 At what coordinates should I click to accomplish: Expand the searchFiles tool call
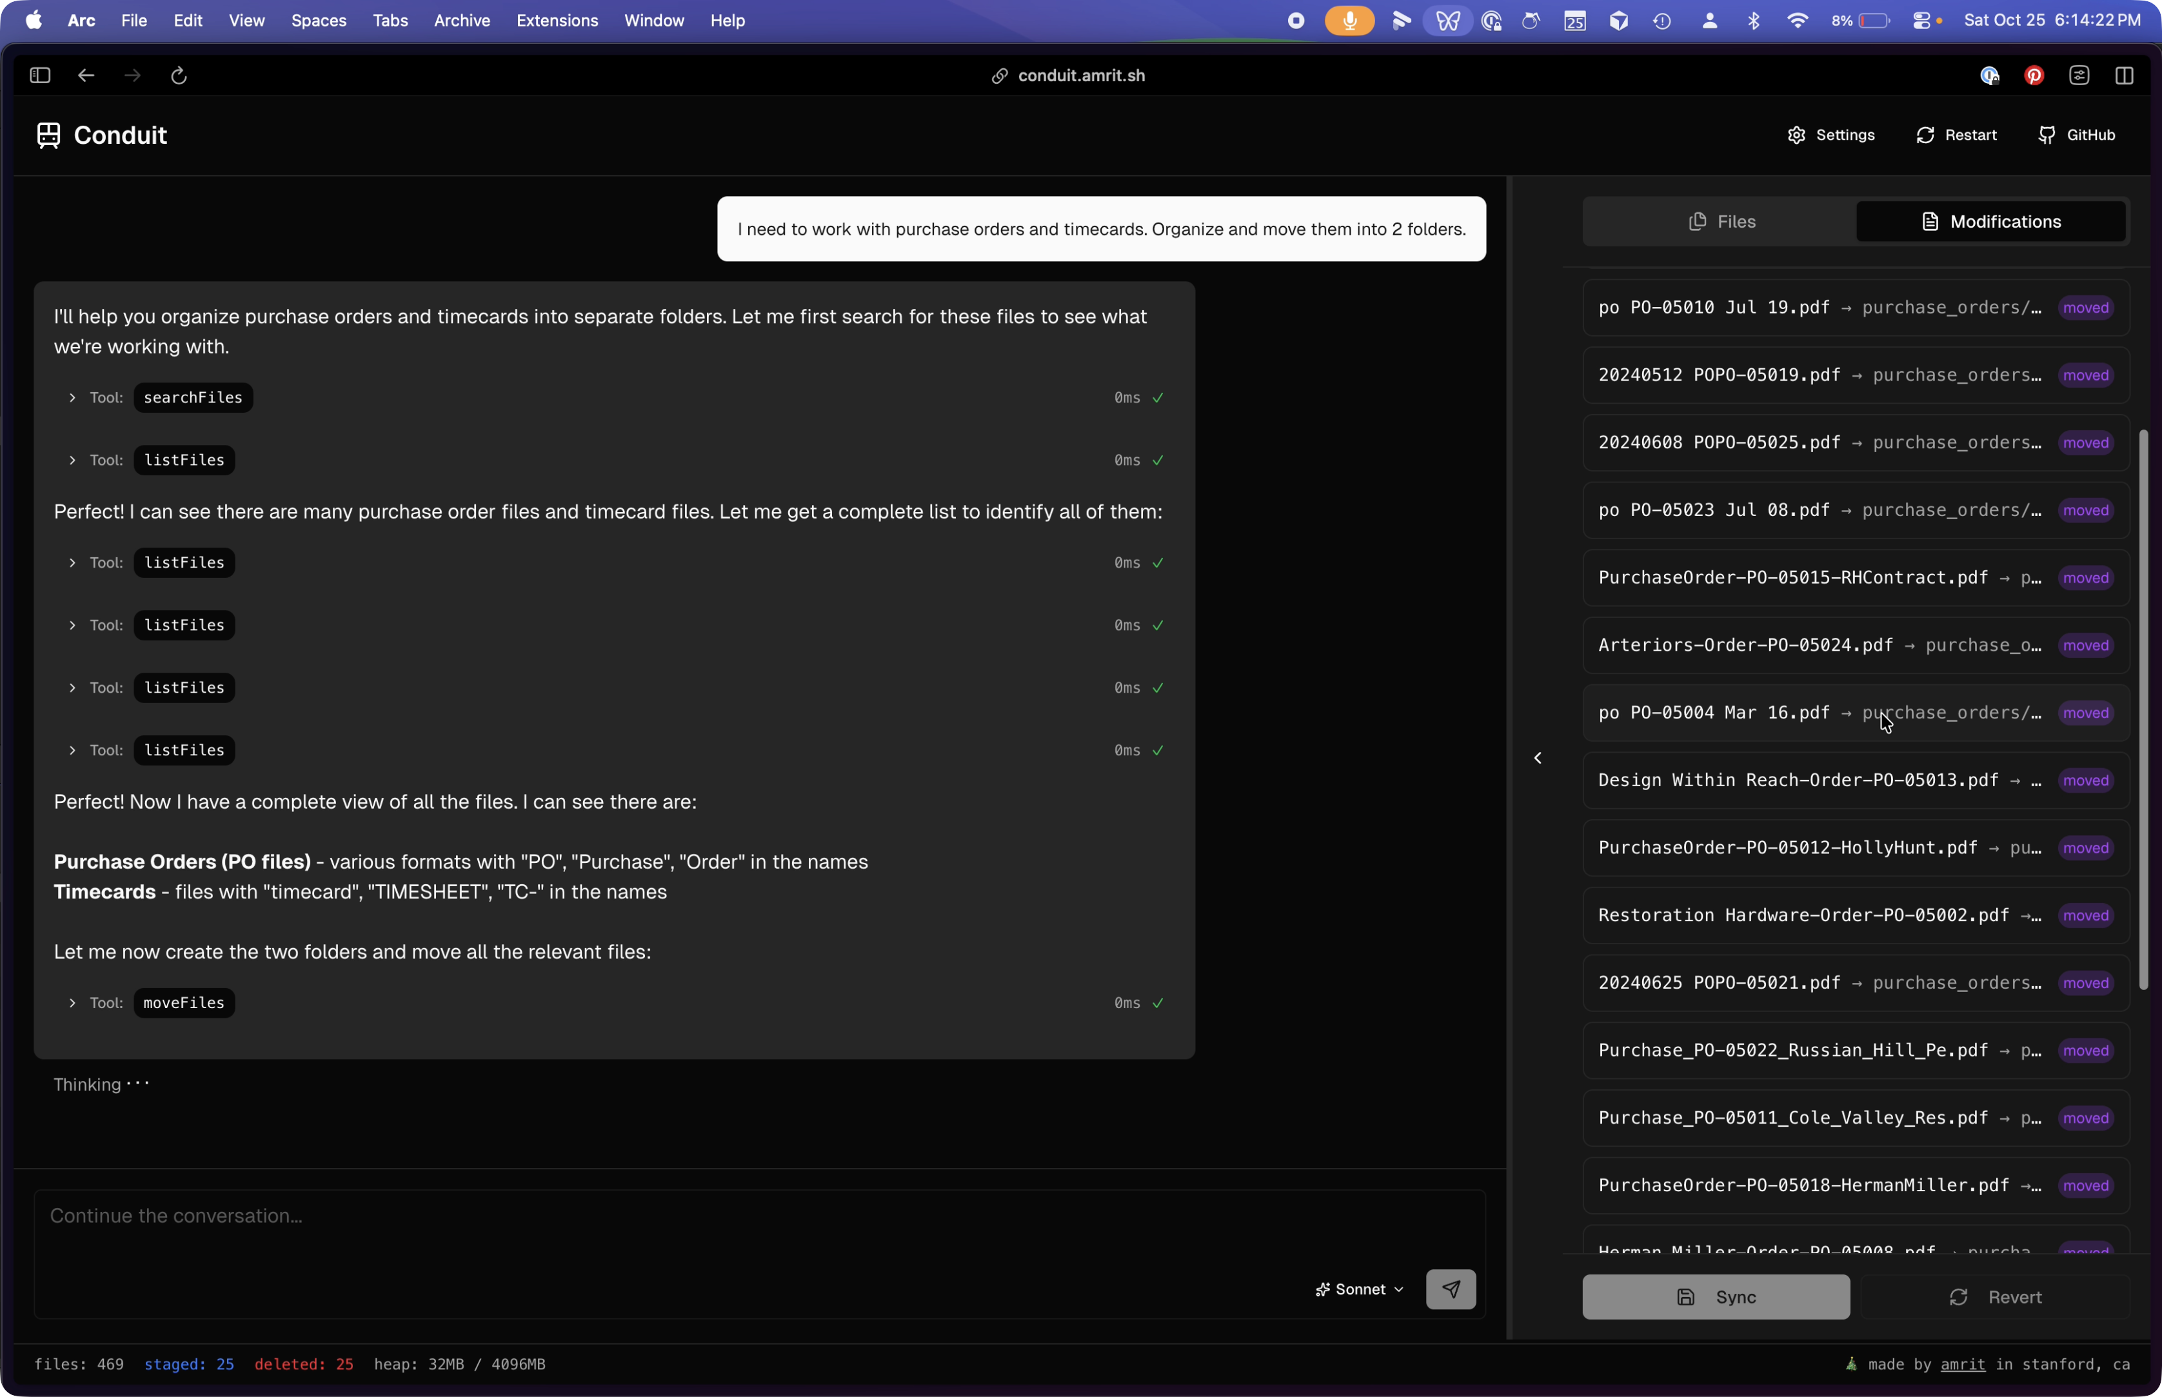[x=72, y=397]
